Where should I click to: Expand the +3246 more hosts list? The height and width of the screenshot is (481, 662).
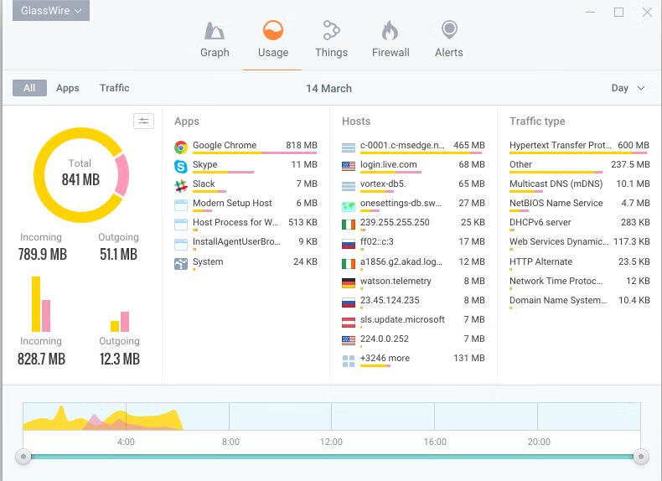coord(385,359)
